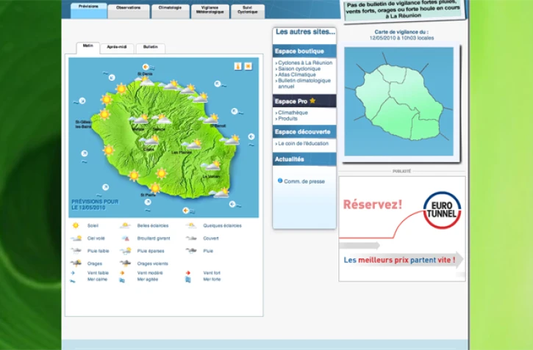Click the Soleil legend icon
Image resolution: width=533 pixels, height=350 pixels.
point(76,226)
